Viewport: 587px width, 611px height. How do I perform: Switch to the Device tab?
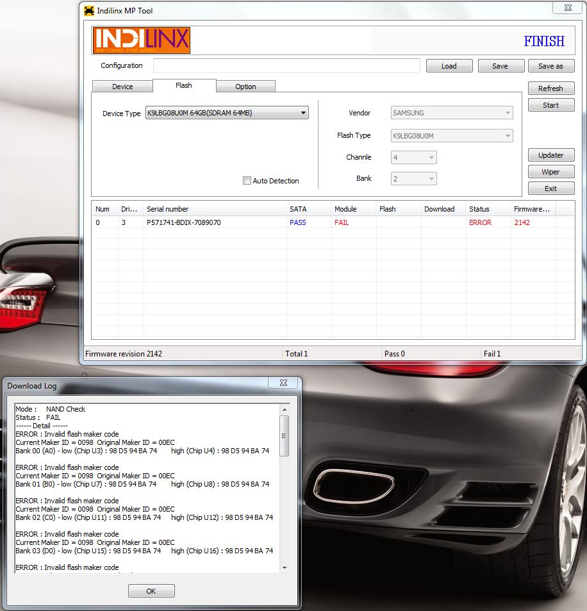coord(122,87)
